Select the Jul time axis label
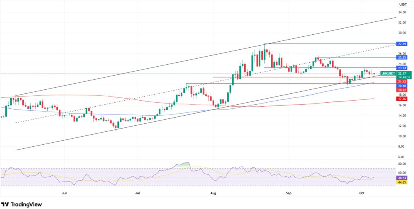414x209 pixels. (x=137, y=194)
